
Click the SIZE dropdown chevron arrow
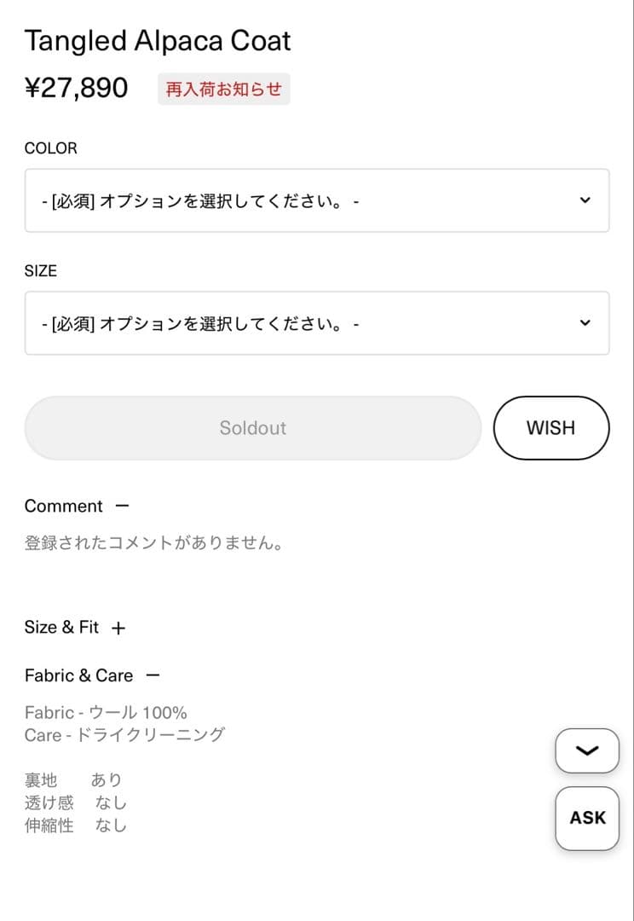585,323
